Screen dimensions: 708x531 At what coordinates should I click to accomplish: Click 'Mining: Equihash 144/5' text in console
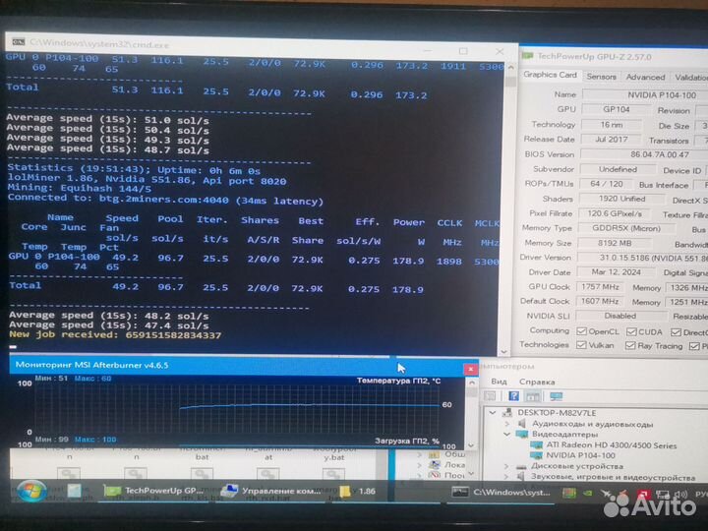click(x=80, y=188)
